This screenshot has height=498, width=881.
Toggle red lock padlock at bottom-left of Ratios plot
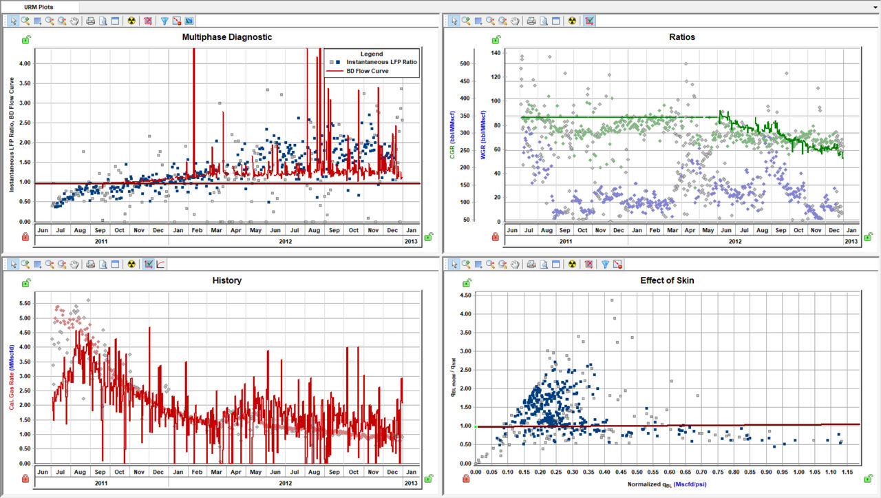coord(495,237)
